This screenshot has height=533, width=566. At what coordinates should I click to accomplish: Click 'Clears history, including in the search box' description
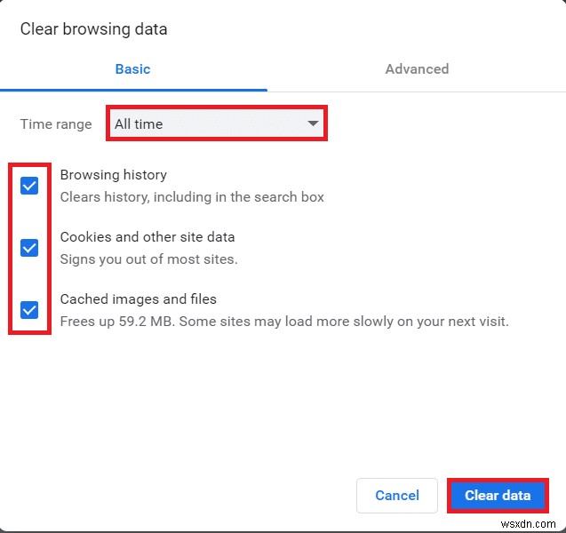[x=192, y=197]
